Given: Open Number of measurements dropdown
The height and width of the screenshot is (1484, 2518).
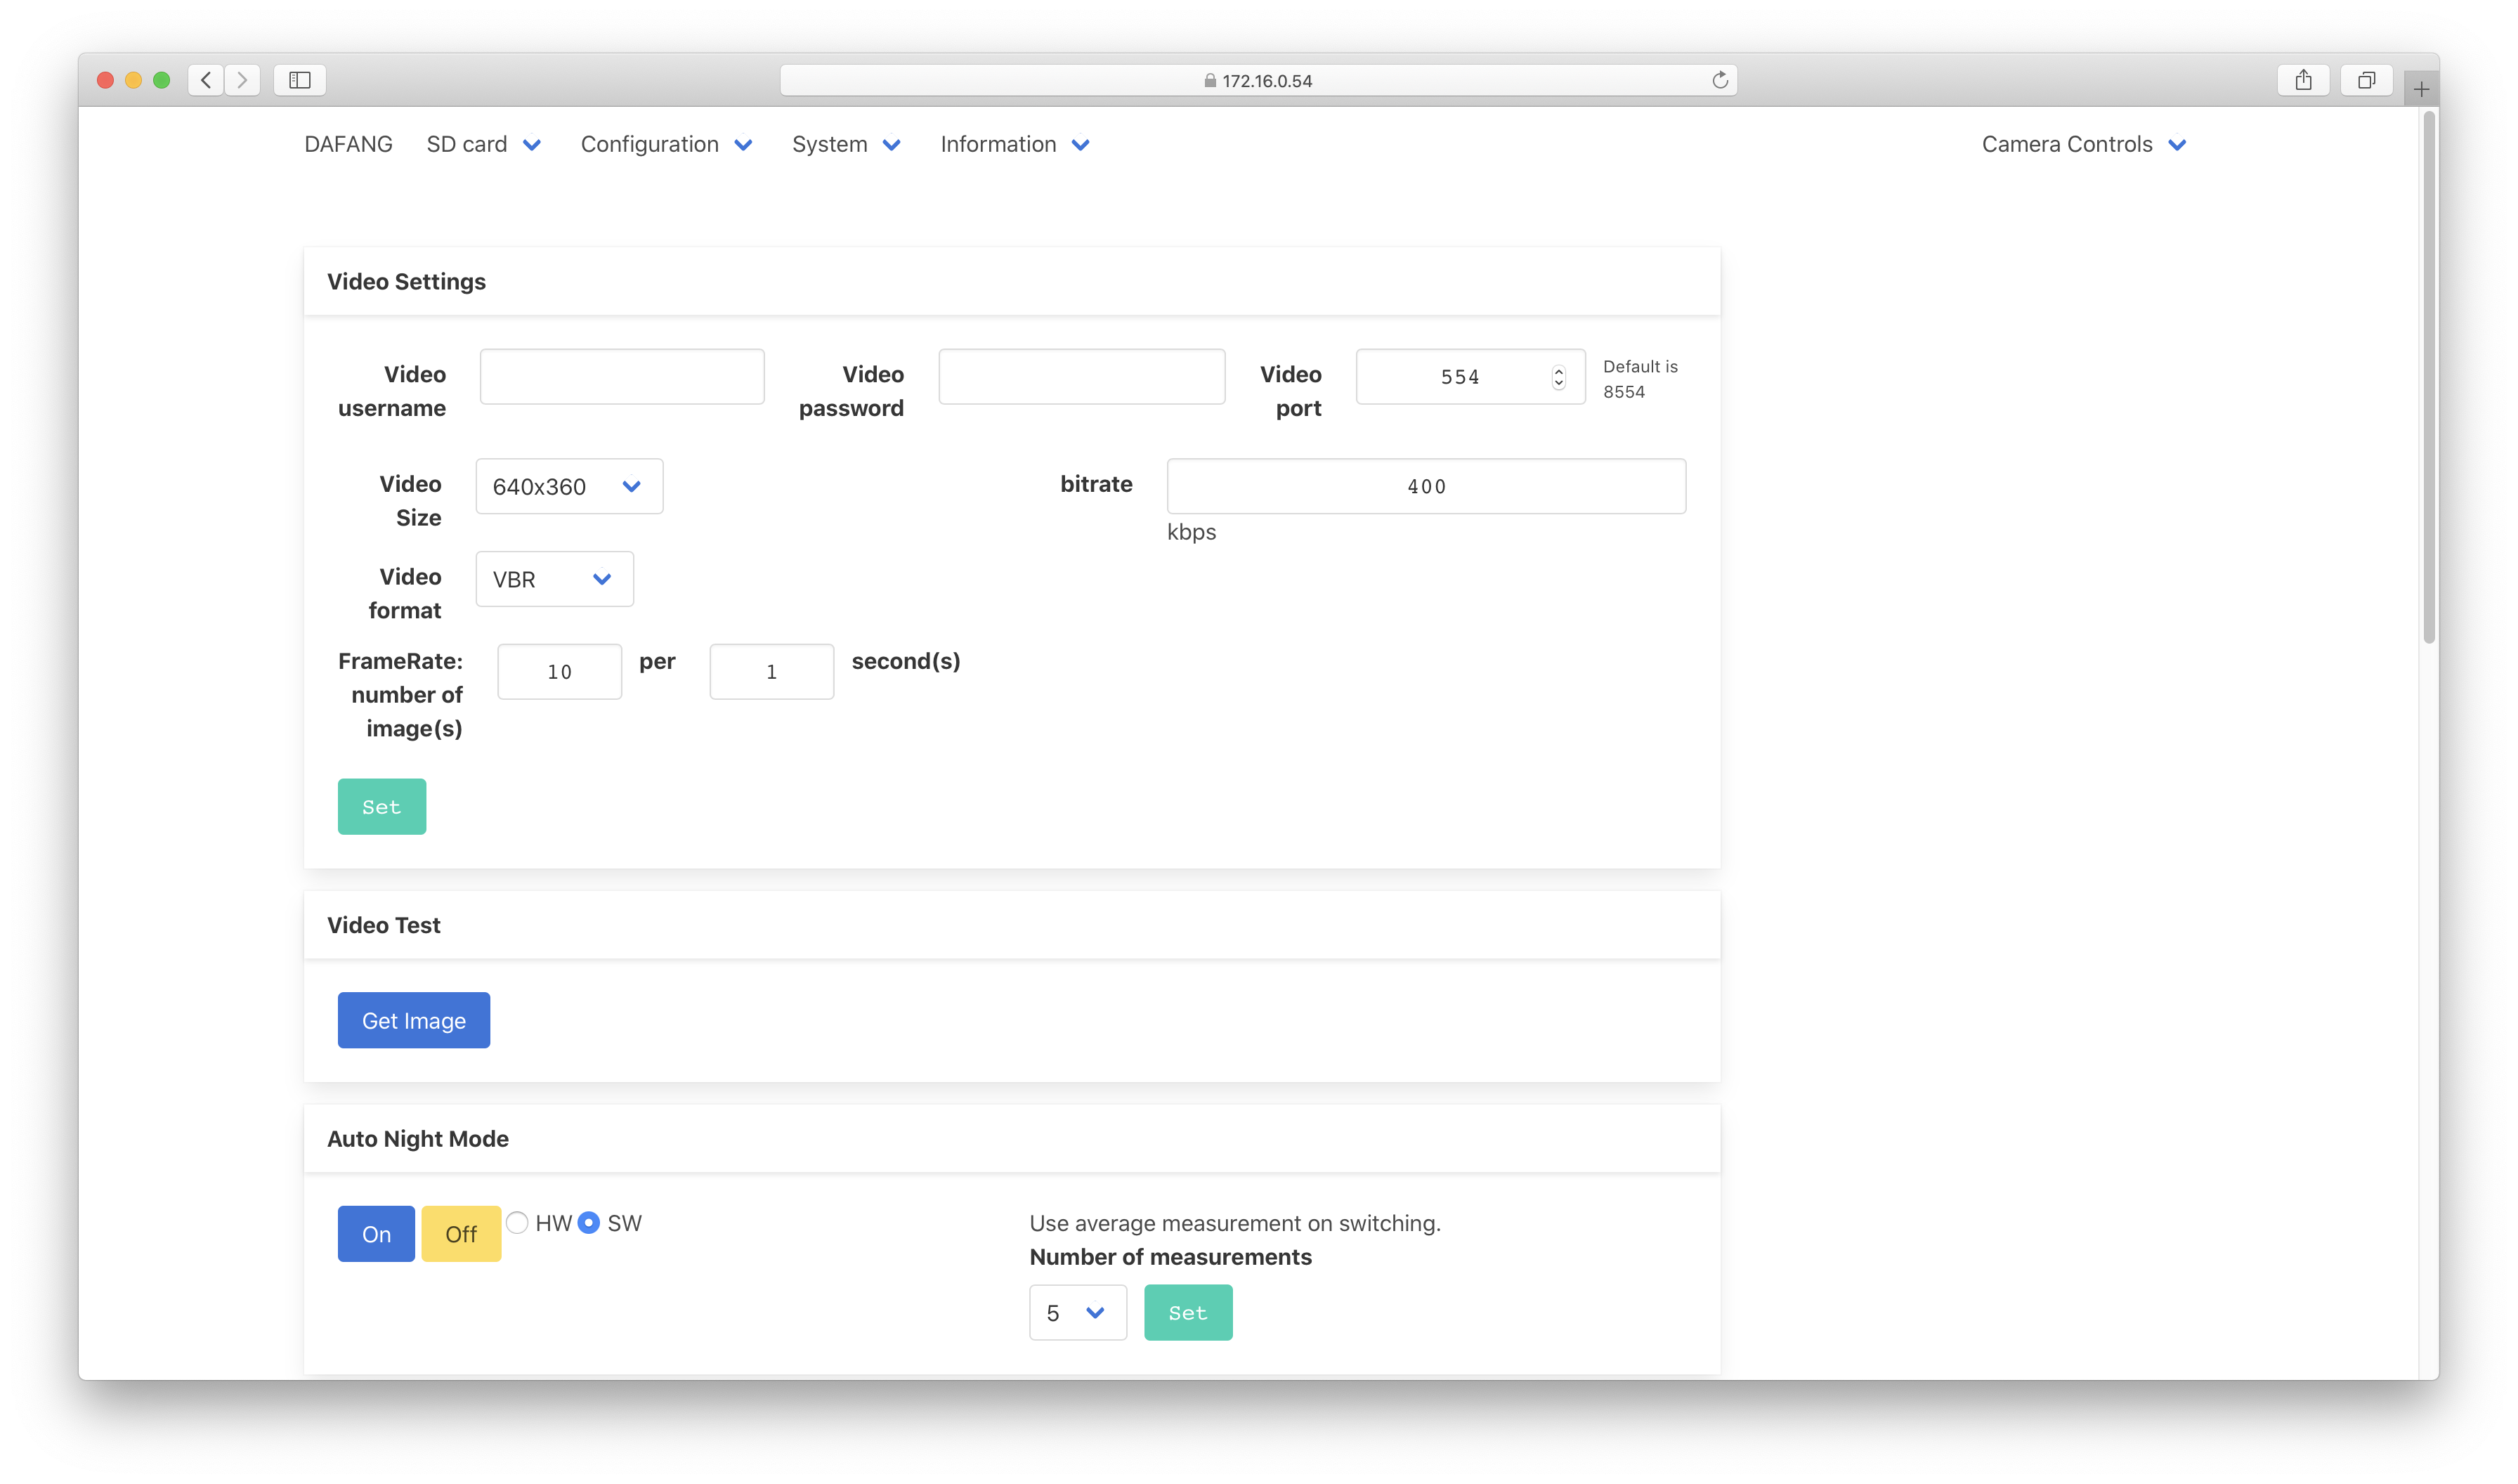Looking at the screenshot, I should coord(1078,1313).
